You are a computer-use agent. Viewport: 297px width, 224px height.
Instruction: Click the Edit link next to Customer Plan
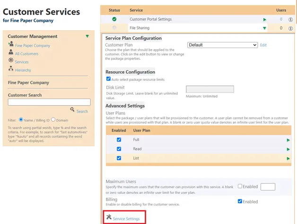pyautogui.click(x=263, y=45)
